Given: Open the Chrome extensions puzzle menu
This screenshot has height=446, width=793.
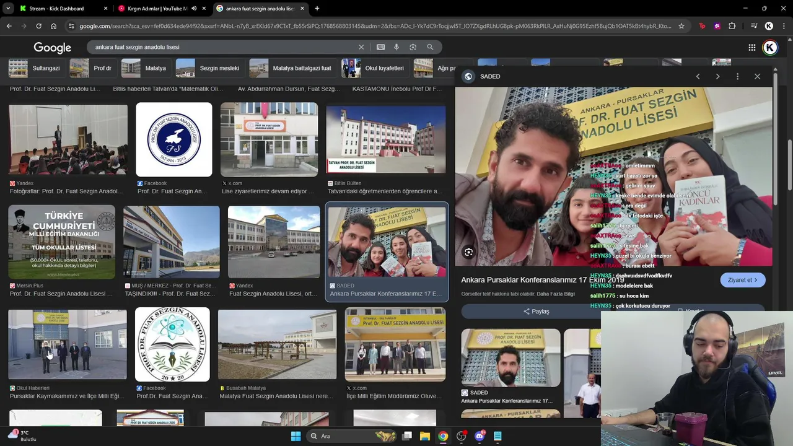Looking at the screenshot, I should [732, 26].
